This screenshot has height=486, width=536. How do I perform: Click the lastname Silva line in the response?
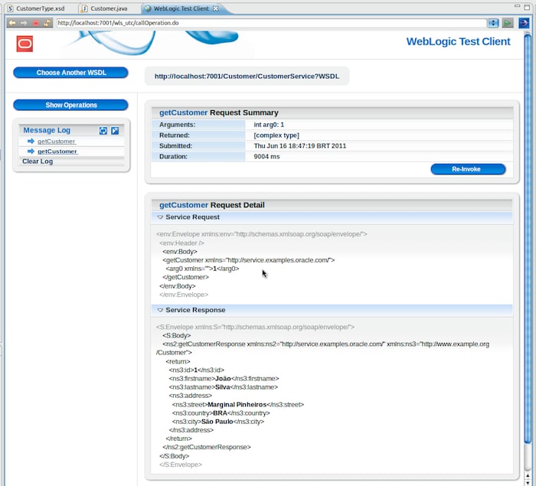tap(224, 387)
